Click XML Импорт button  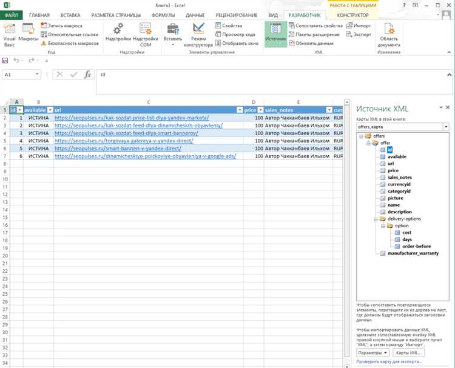(x=359, y=25)
